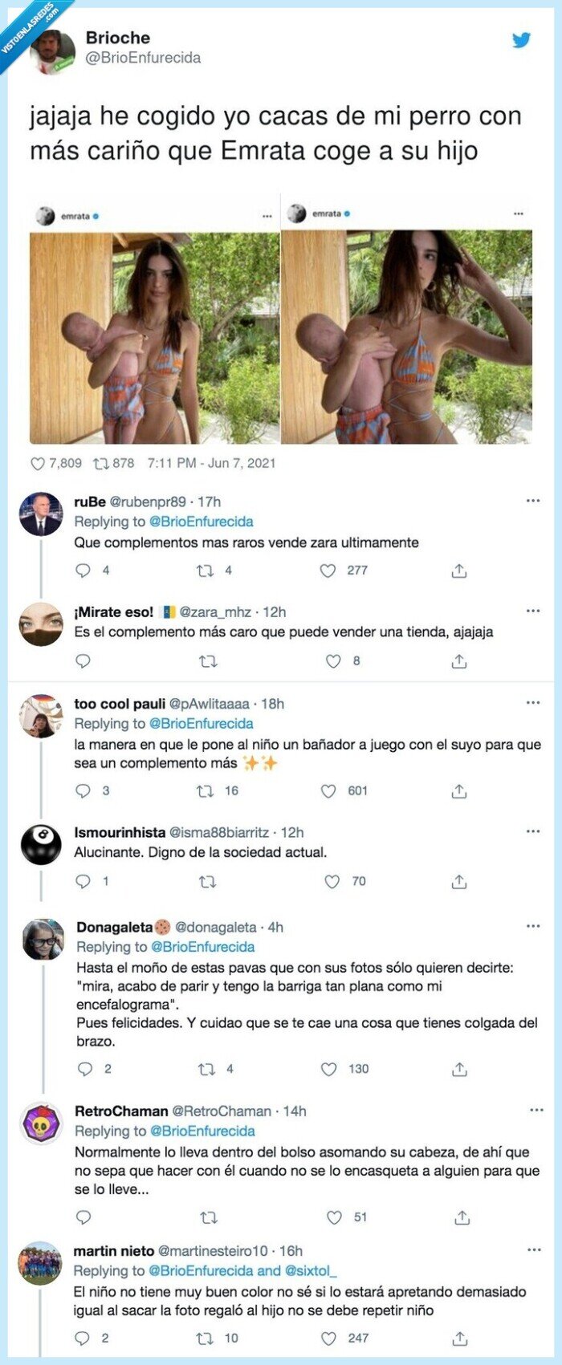Retweet martin nieto's reply
This screenshot has width=562, height=1365.
[206, 1338]
